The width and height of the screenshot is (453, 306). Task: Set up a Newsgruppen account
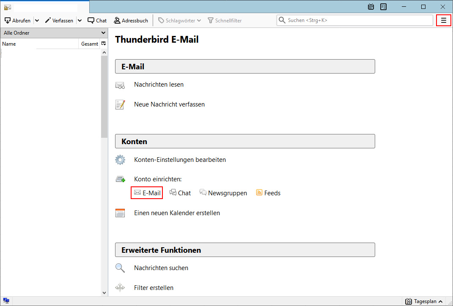click(223, 193)
